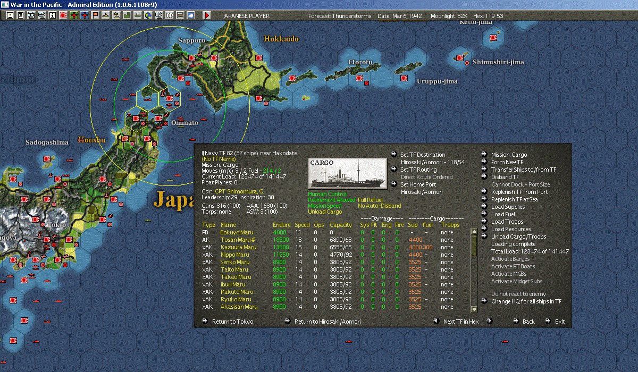Toggle Retirement Allowed setting

click(x=332, y=200)
